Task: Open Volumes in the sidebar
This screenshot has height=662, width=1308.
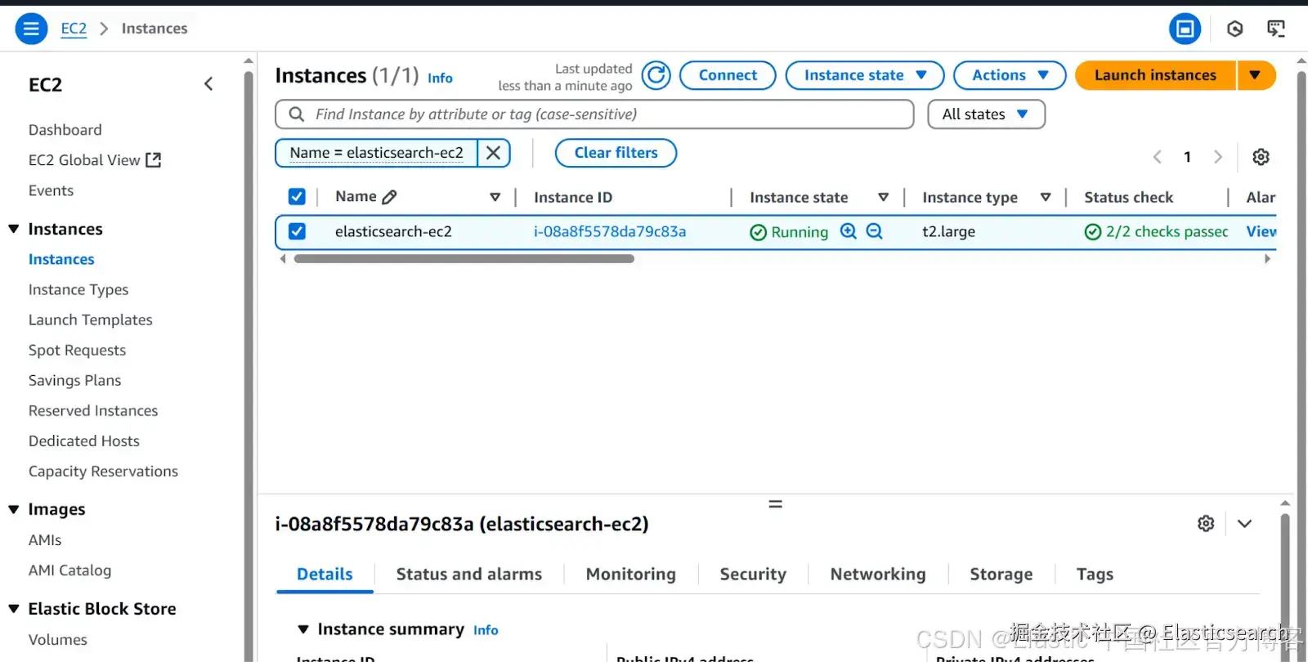Action: [x=58, y=640]
